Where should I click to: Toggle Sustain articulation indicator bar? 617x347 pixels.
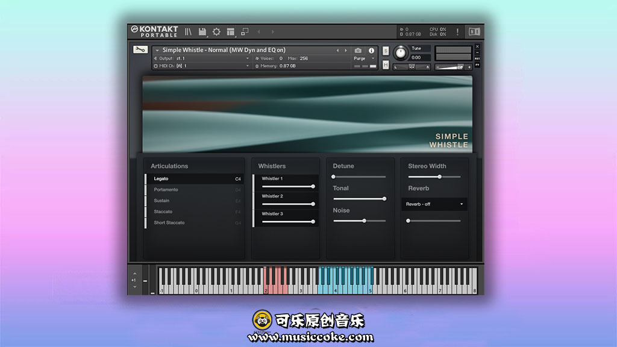(x=146, y=201)
